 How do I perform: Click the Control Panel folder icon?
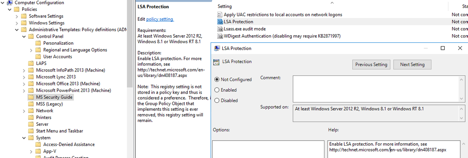pyautogui.click(x=31, y=36)
